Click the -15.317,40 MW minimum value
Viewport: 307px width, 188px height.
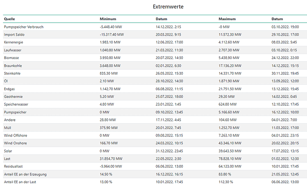tap(111, 34)
